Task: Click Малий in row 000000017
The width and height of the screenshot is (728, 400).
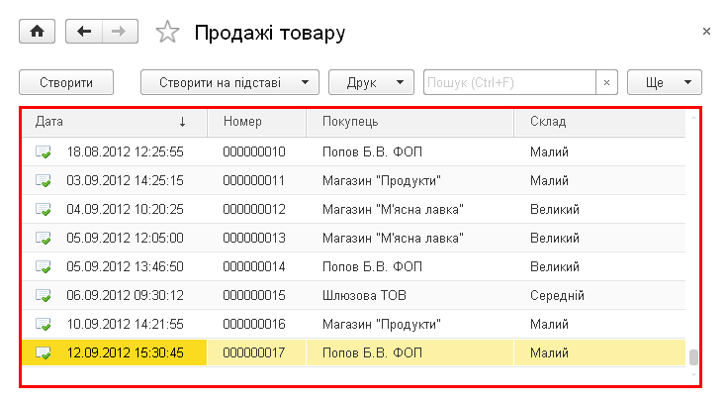Action: pyautogui.click(x=549, y=353)
